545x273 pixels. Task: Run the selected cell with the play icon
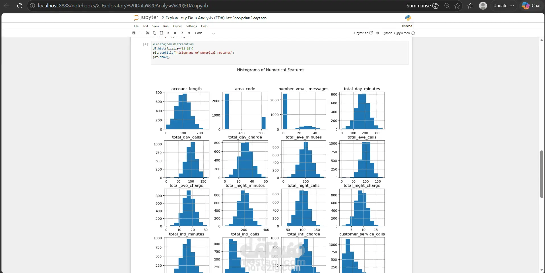coord(168,33)
